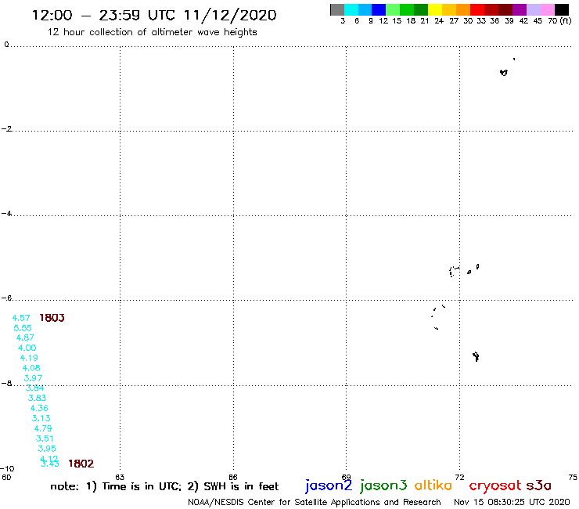Select the red 33 ft legend swatch
579x509 pixels.
point(477,9)
